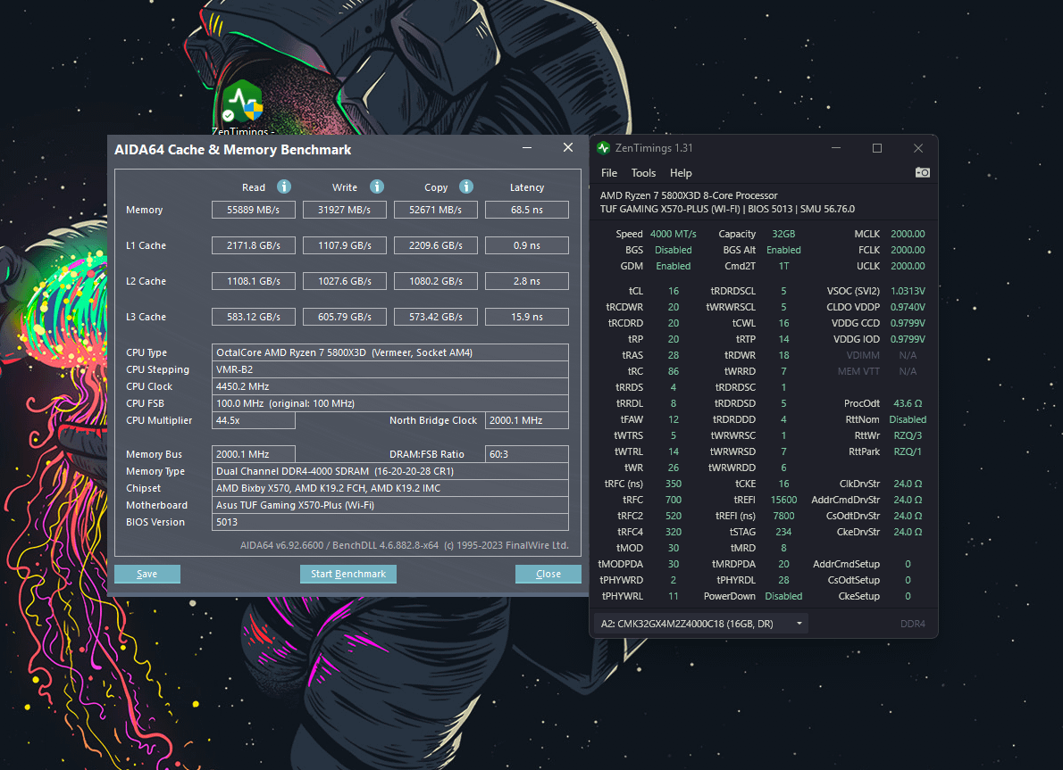1063x770 pixels.
Task: Click the CPU Type field OctalCore AMD Ryzen
Action: [389, 352]
